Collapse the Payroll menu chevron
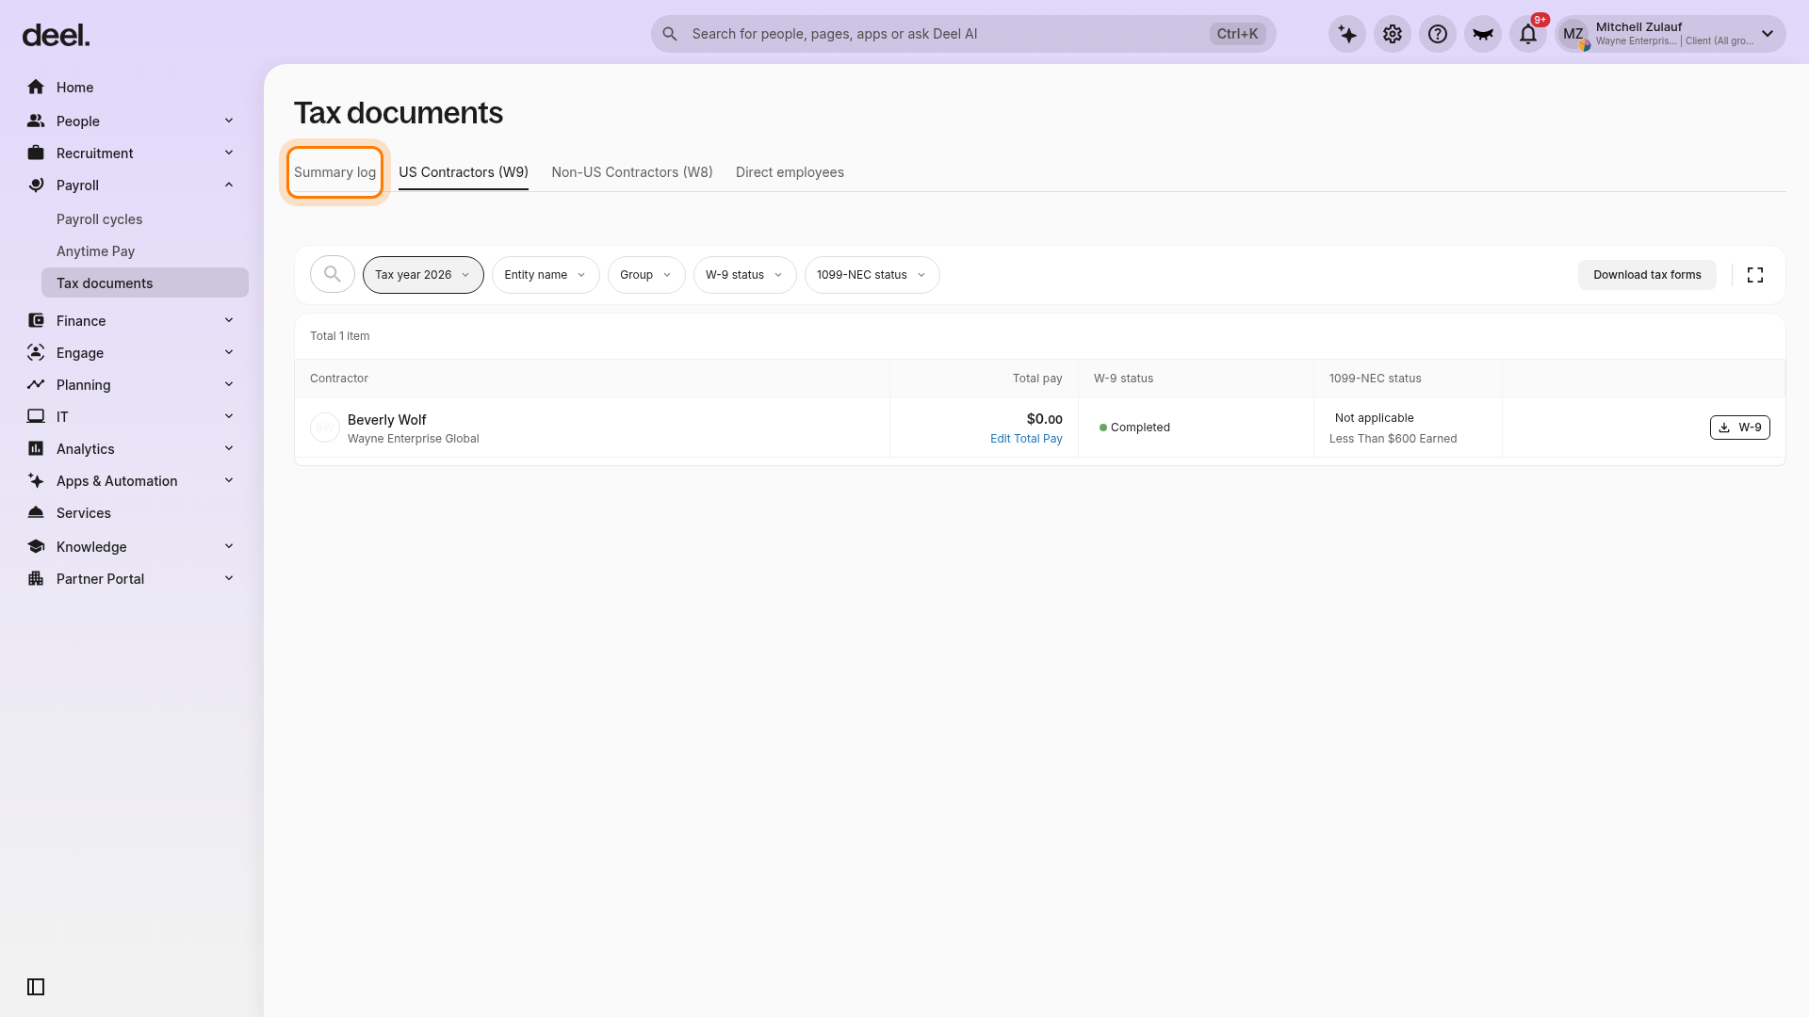The image size is (1809, 1017). (x=229, y=185)
